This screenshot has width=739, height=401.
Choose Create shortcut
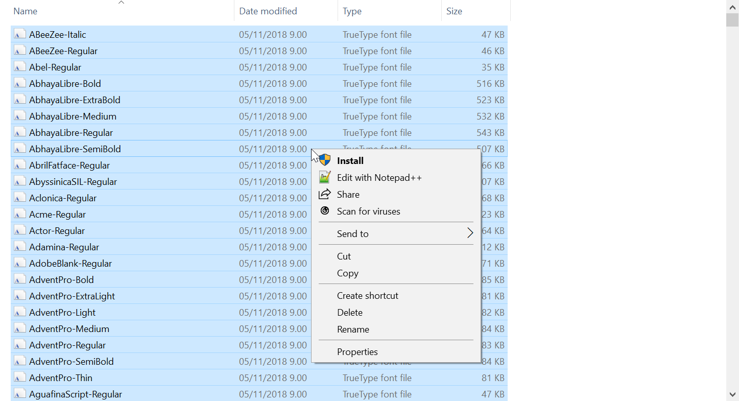coord(396,295)
